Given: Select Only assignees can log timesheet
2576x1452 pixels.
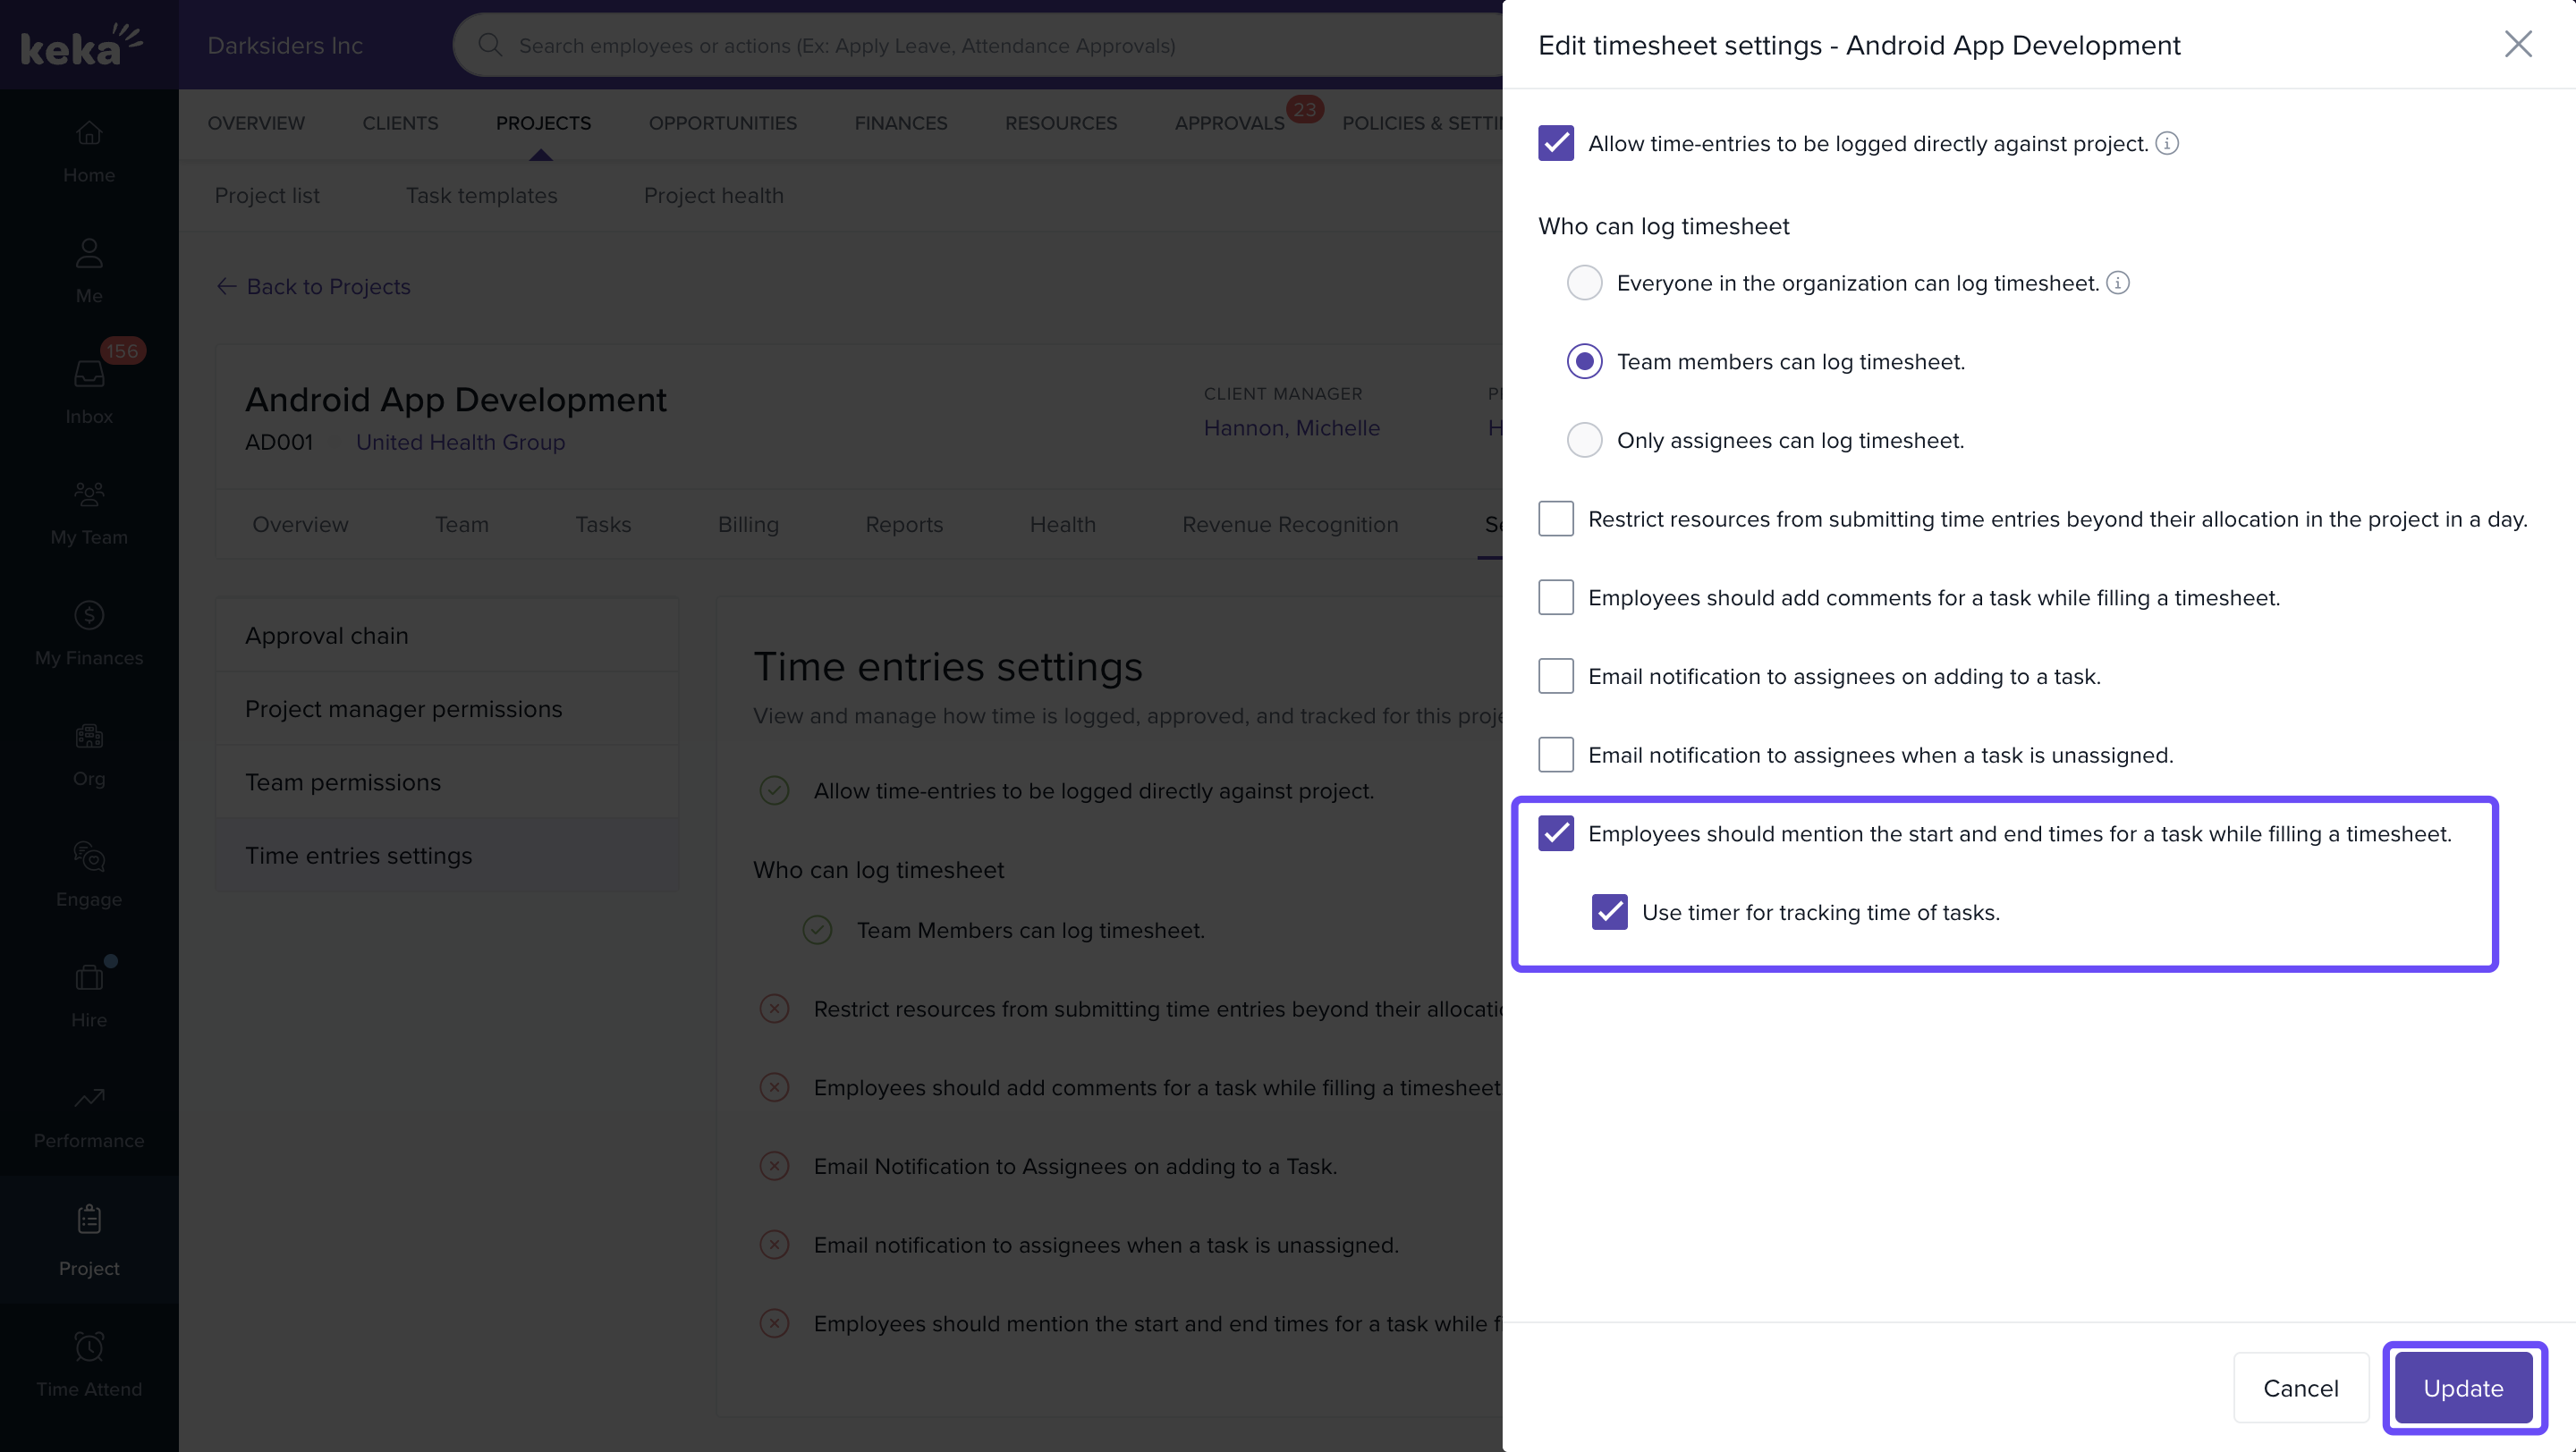Looking at the screenshot, I should coord(1584,440).
